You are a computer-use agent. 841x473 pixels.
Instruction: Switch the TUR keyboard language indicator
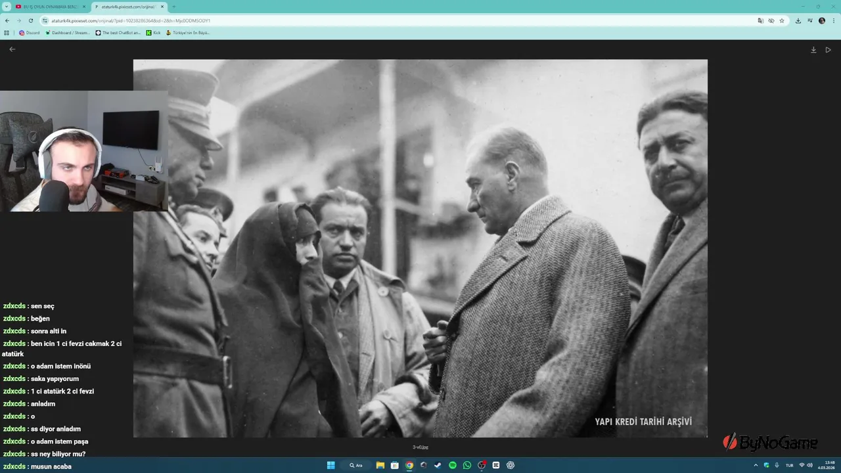tap(789, 465)
